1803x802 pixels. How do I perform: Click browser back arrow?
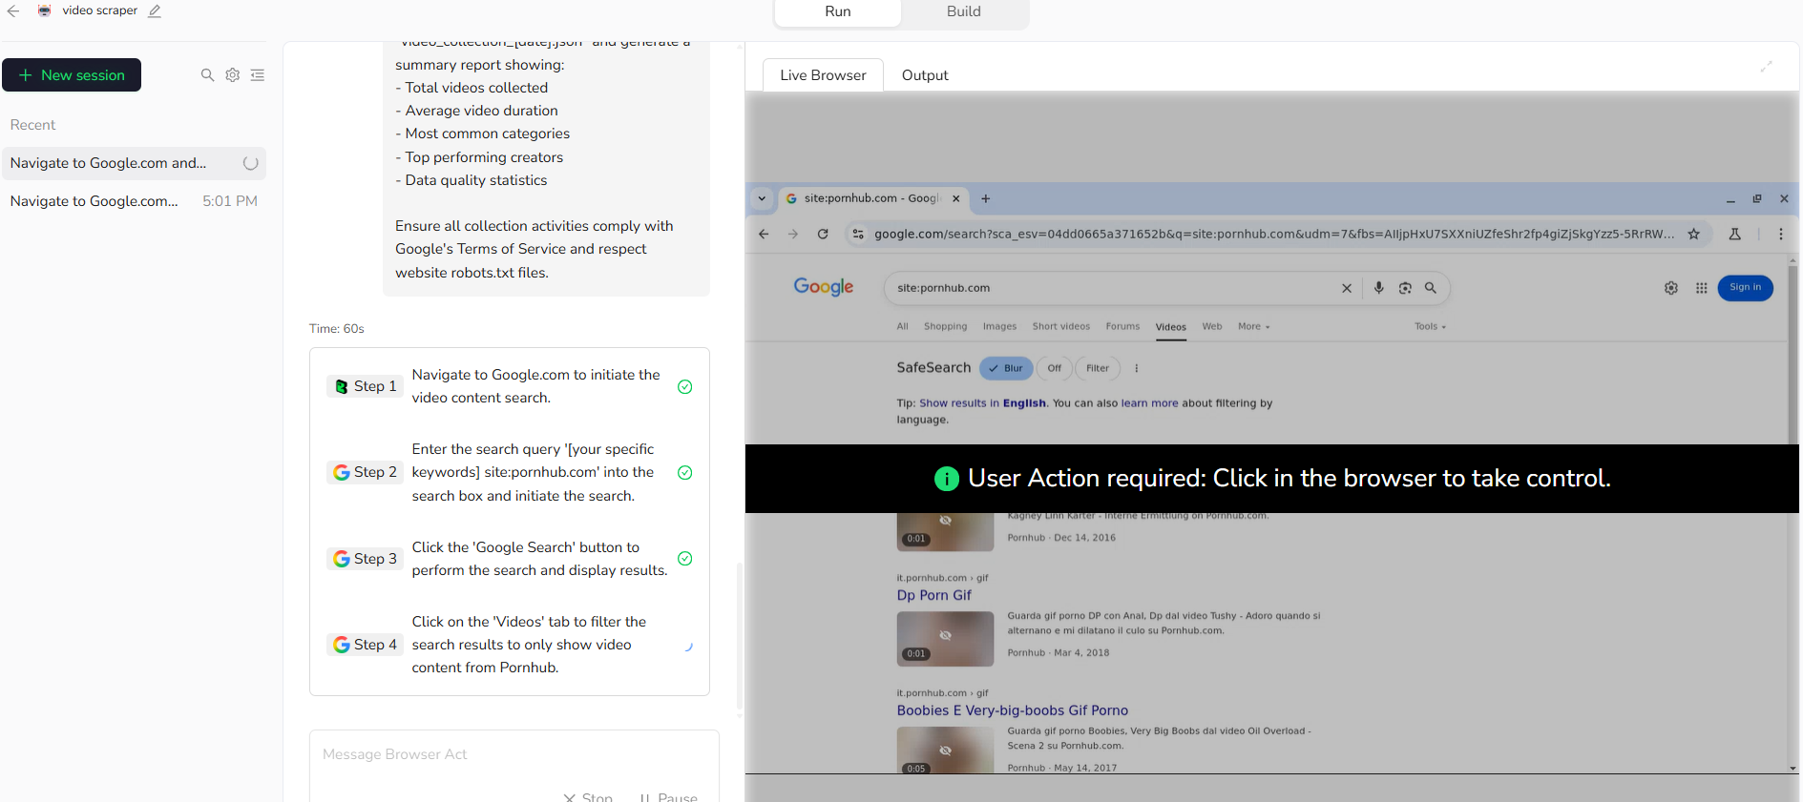point(764,234)
